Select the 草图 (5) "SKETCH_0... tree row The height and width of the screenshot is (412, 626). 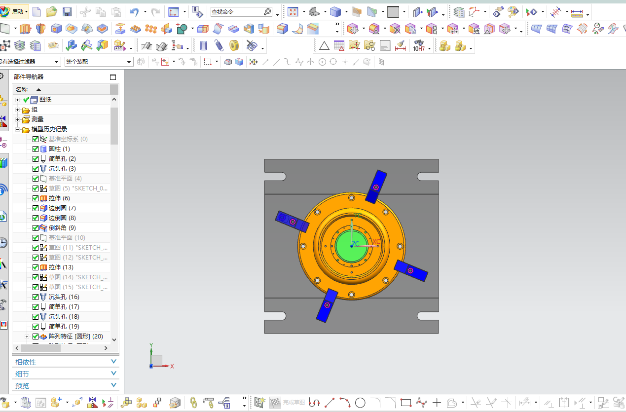[x=61, y=188]
